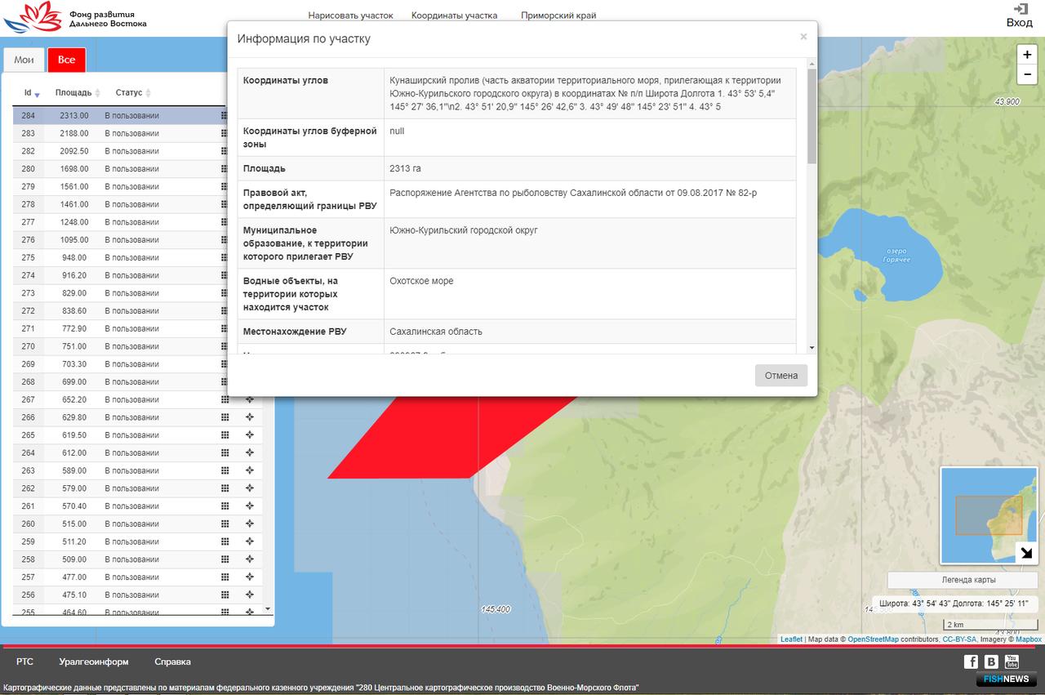Select the row with Id 279
1045x695 pixels.
tap(138, 186)
